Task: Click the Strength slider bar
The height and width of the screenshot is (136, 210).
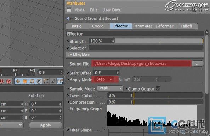Action: (x=159, y=41)
